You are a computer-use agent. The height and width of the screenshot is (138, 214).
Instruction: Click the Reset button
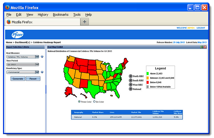click(x=33, y=79)
